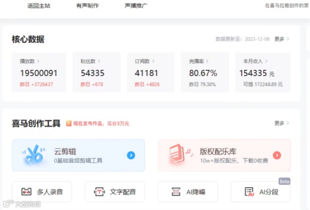The image size is (310, 210).
Task: Expand chevron next to 核心数据 更多
Action: tap(288, 39)
